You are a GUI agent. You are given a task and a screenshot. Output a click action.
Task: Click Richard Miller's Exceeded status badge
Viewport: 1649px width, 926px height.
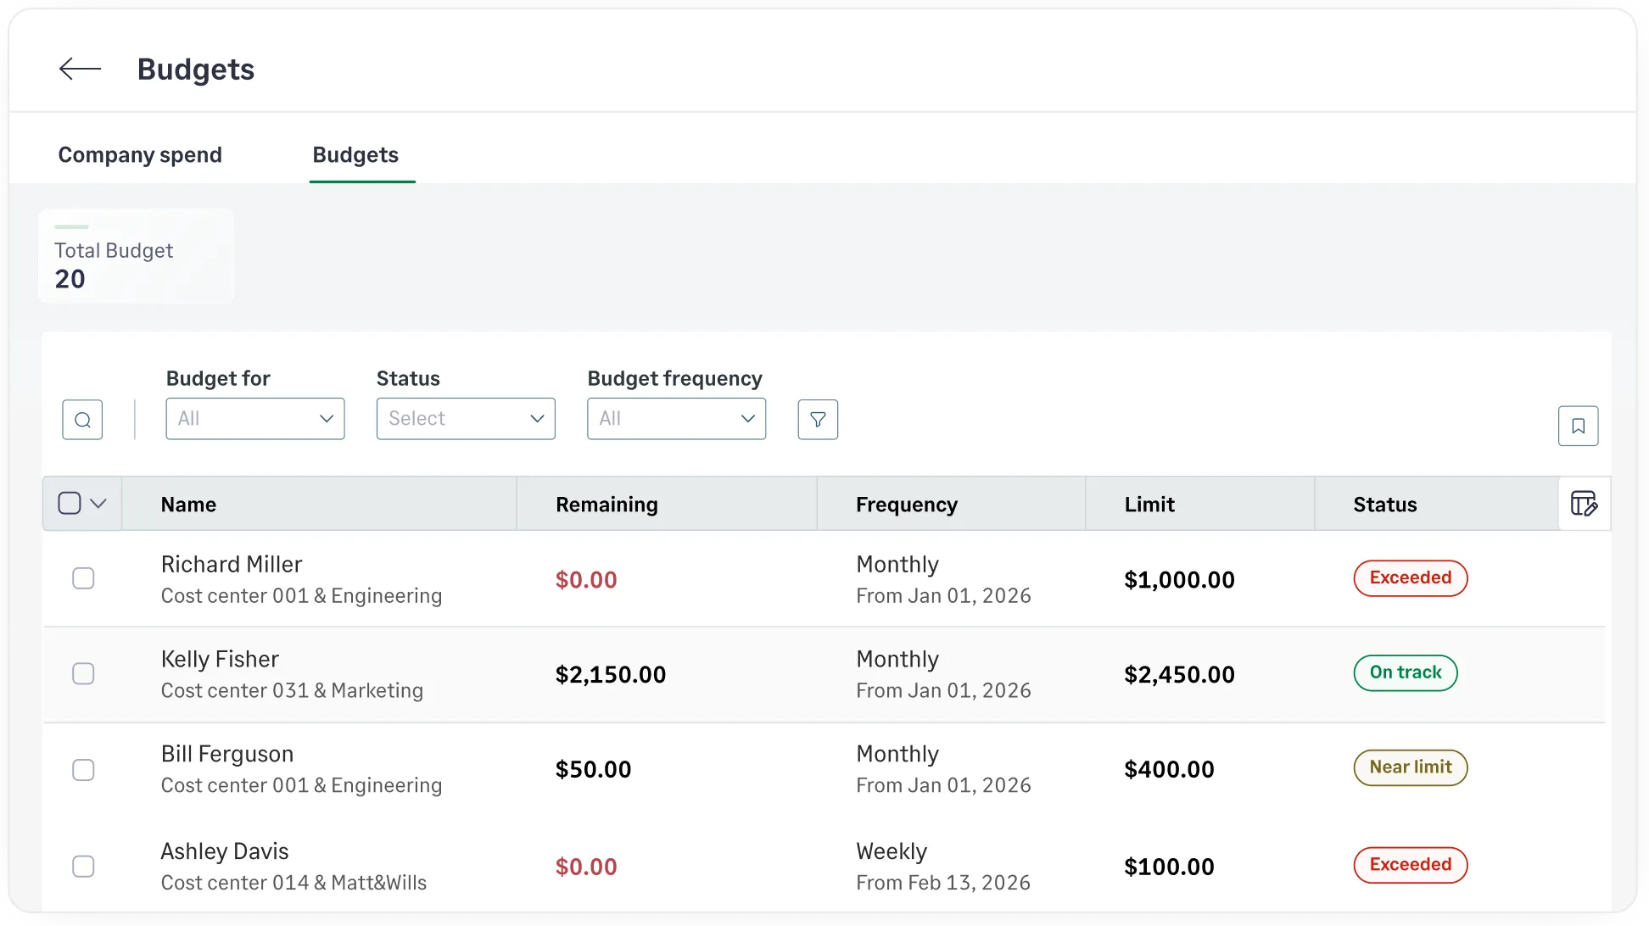click(x=1410, y=578)
